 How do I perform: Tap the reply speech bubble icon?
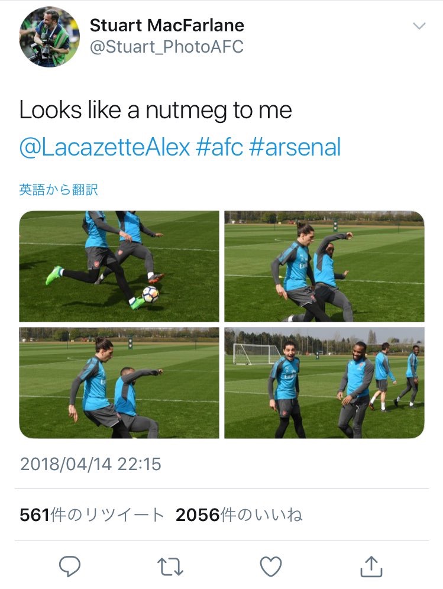click(x=70, y=567)
